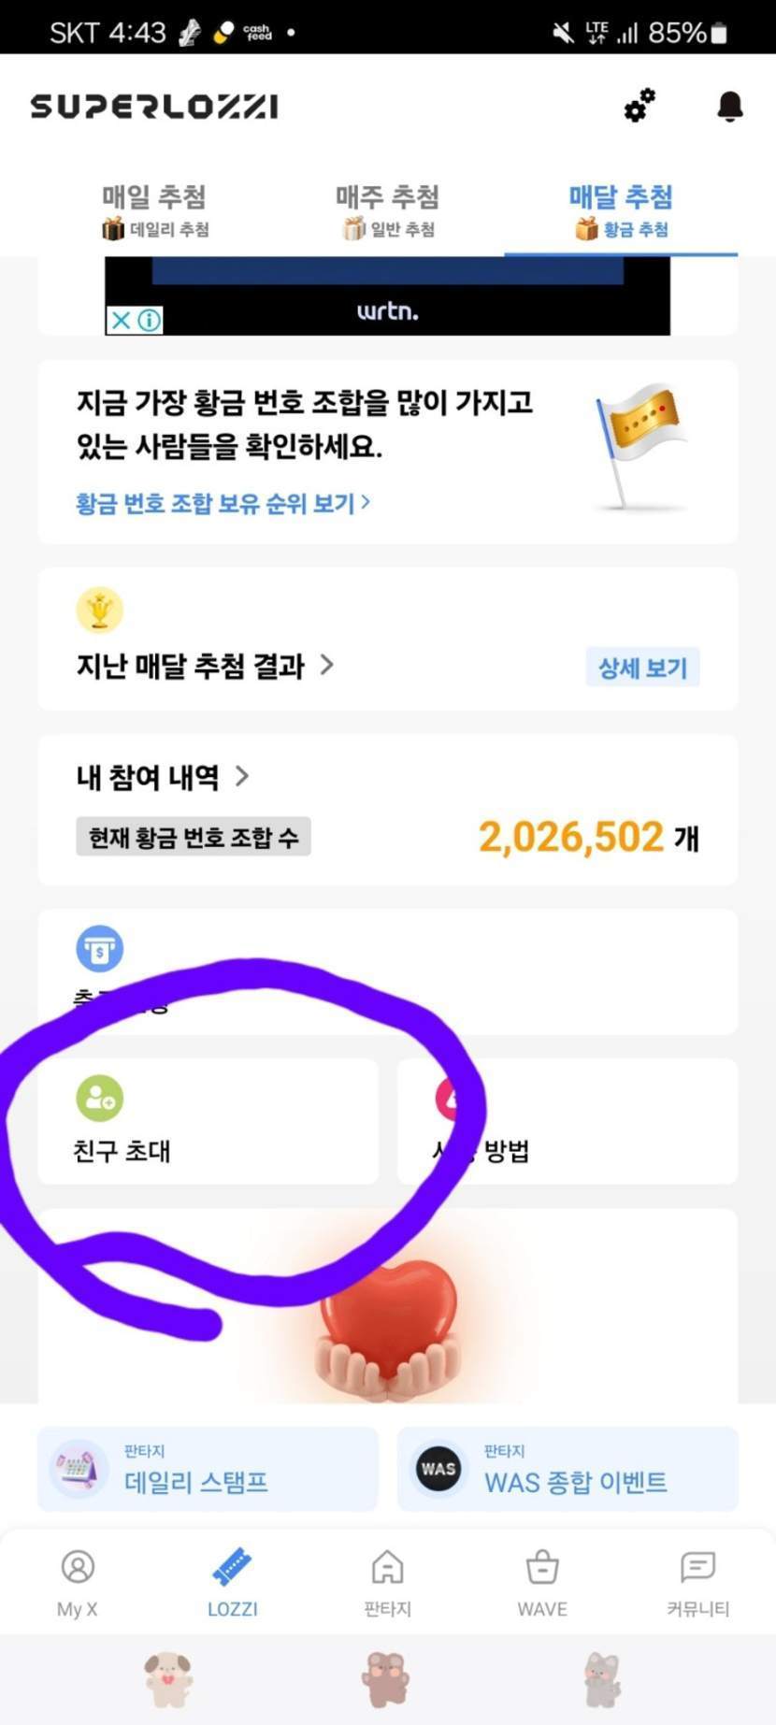Screen dimensions: 776x1725
Task: Switch to the 매주 추첨 tab
Action: [387, 210]
